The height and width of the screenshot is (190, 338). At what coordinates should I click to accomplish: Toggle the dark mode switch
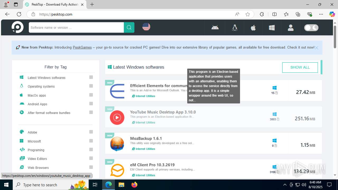coord(311,28)
